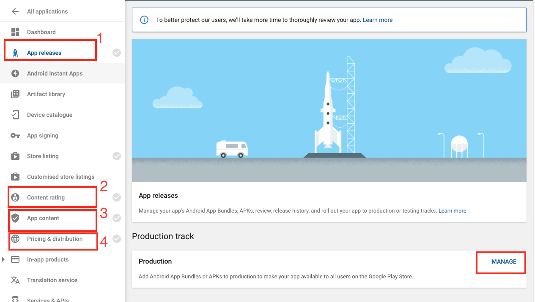Open the Artifact library section
535x302 pixels.
(46, 94)
